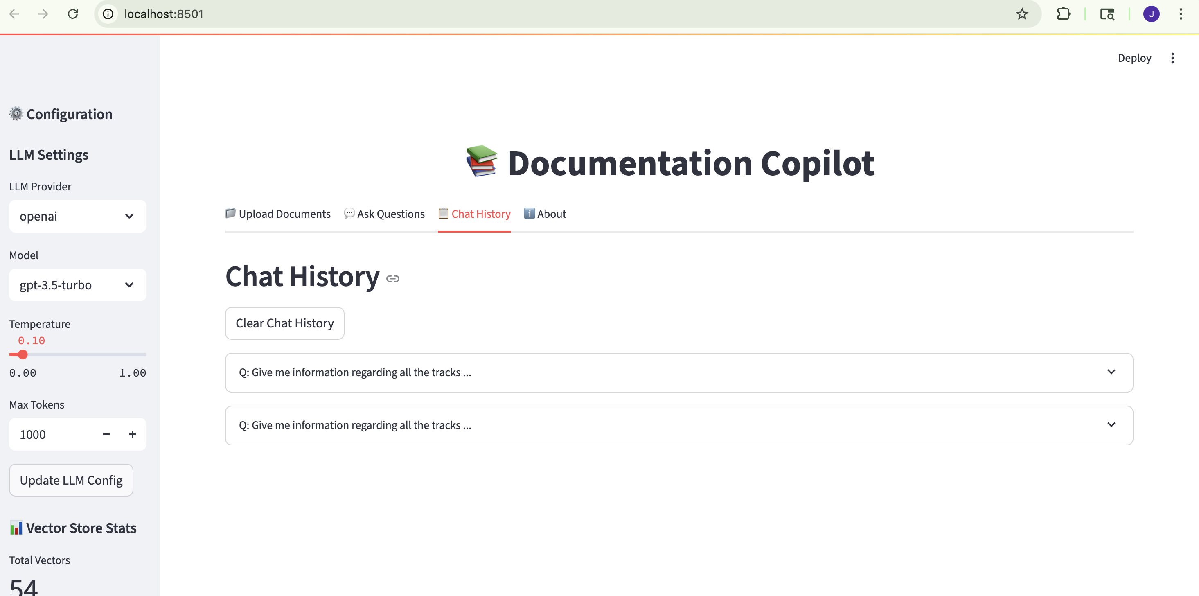Image resolution: width=1199 pixels, height=596 pixels.
Task: Open the About tab
Action: coord(545,214)
